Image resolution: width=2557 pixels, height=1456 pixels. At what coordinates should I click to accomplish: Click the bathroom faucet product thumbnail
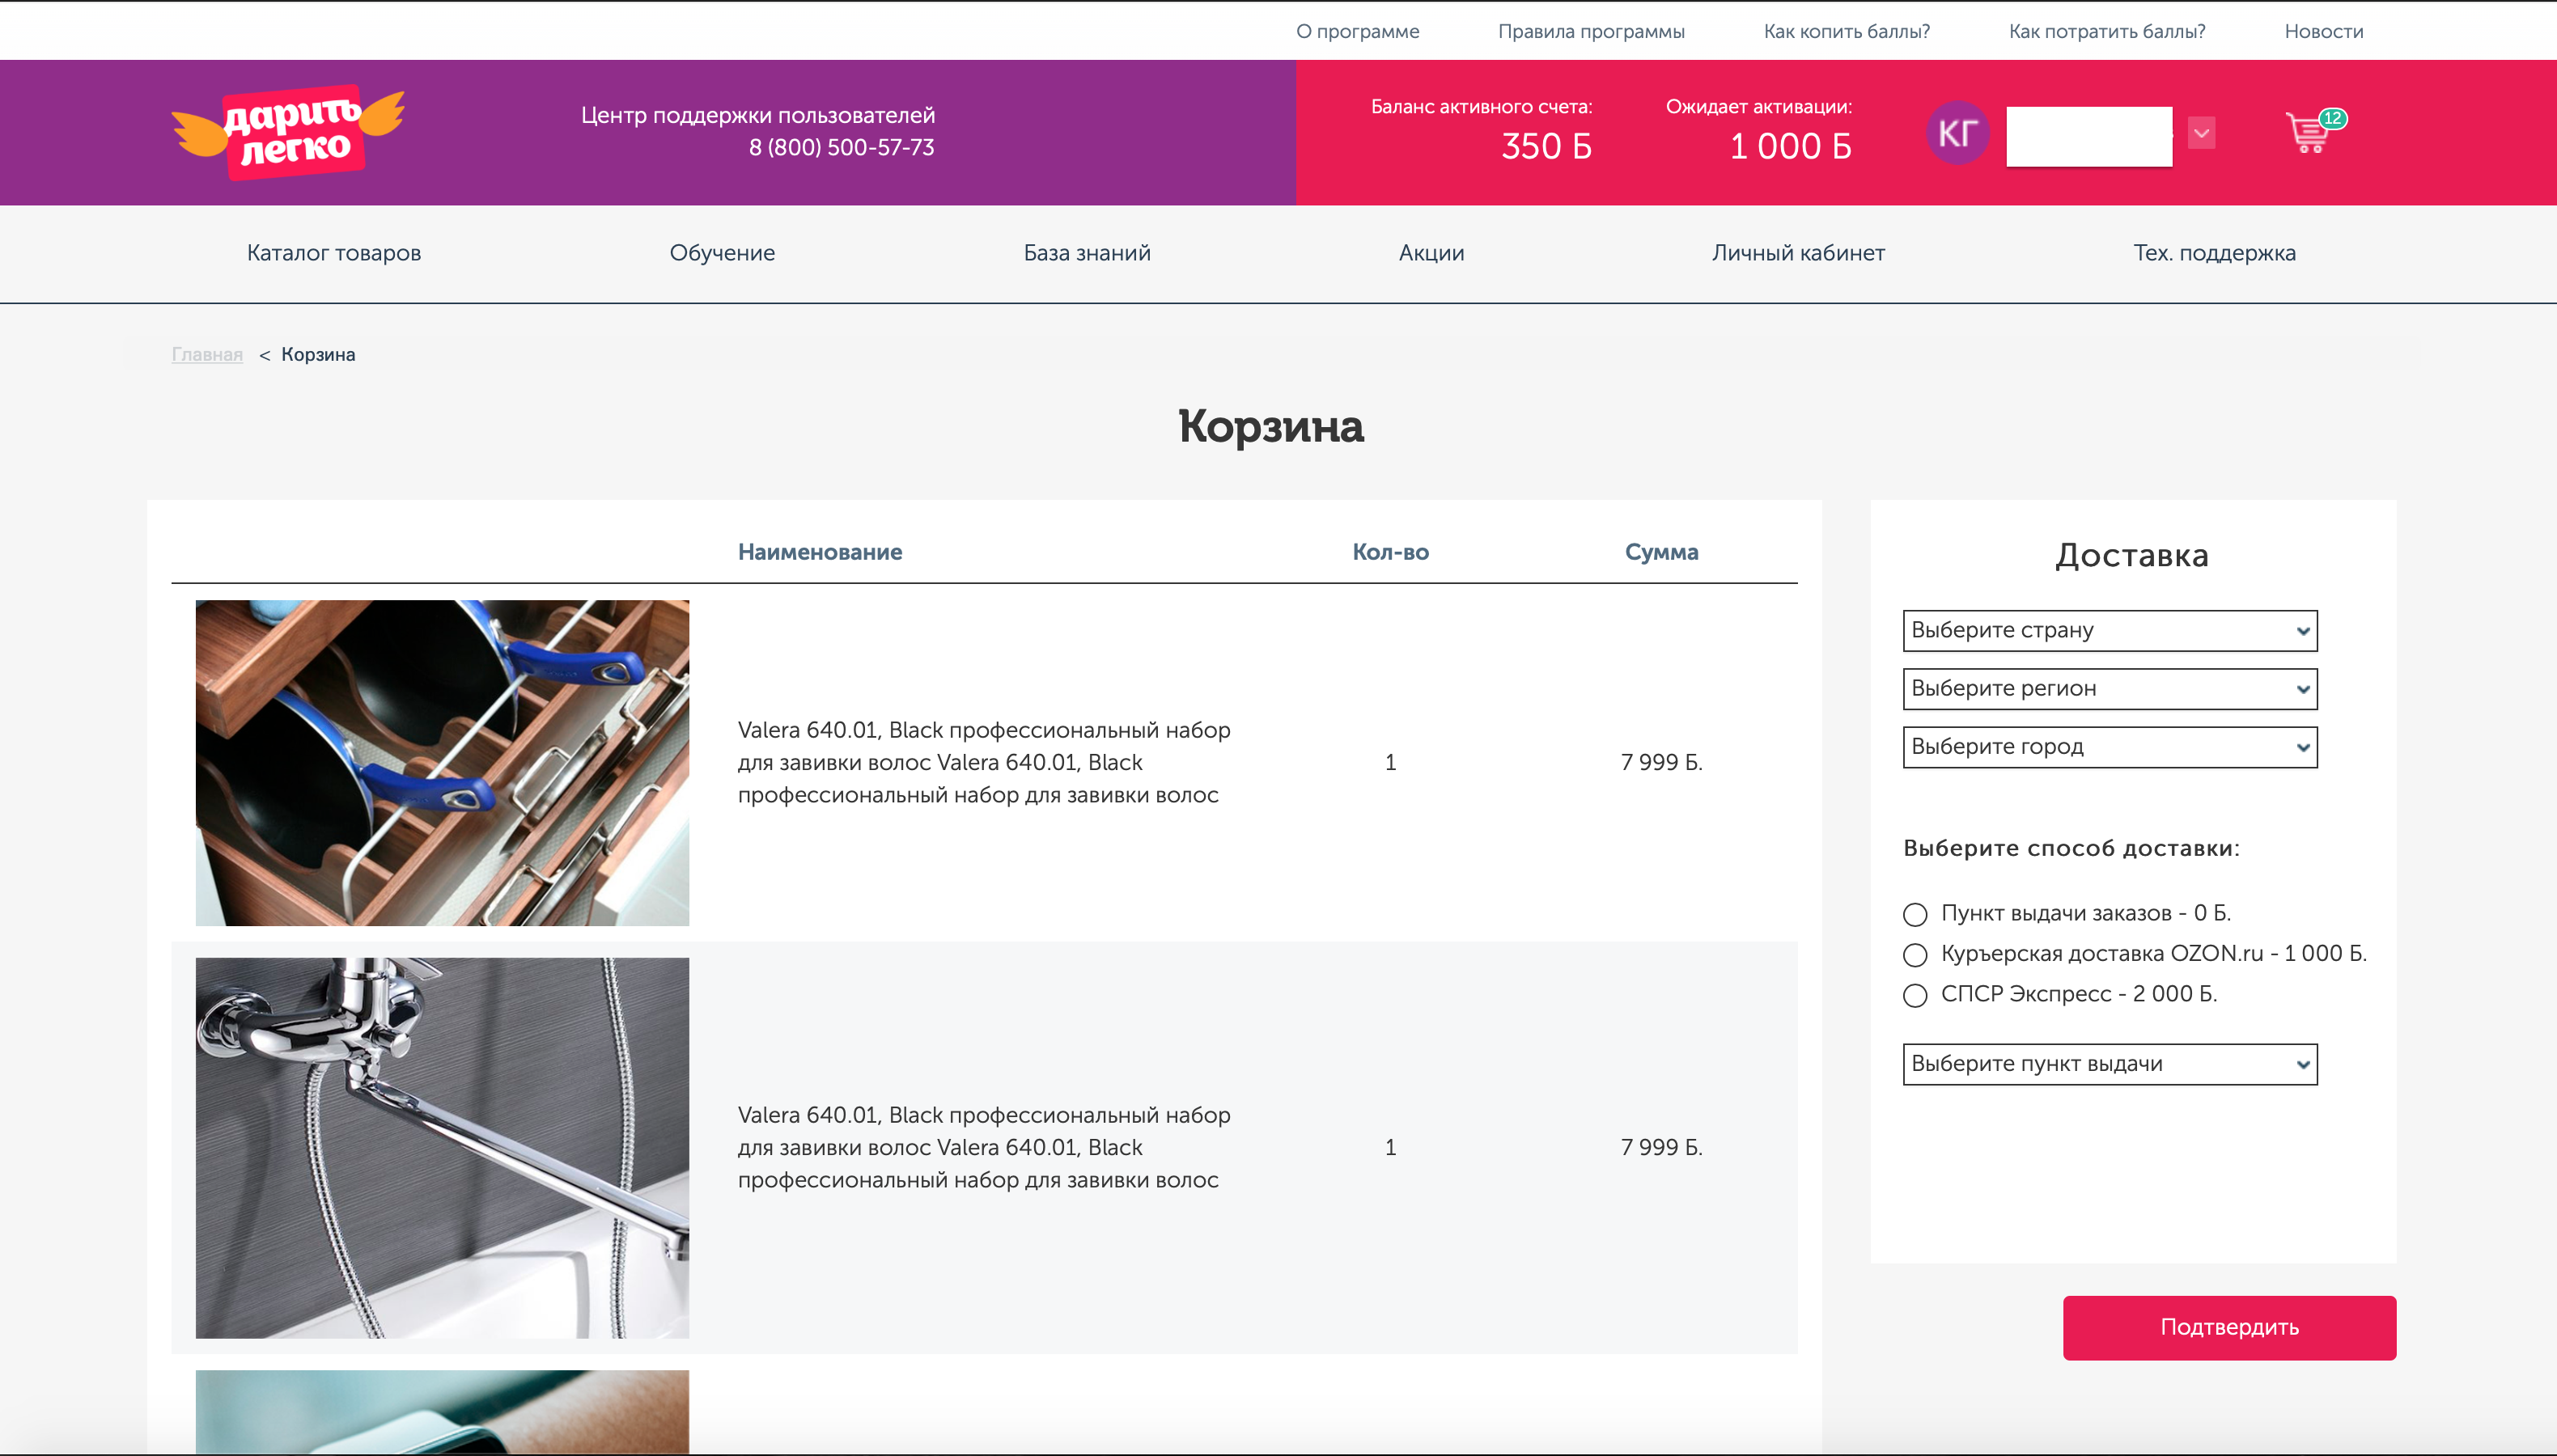pos(442,1147)
